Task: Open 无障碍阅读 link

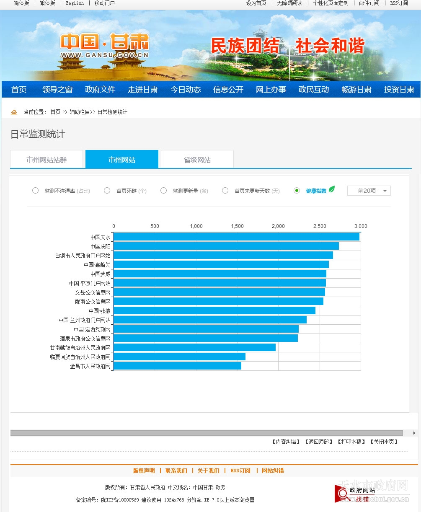Action: (x=289, y=3)
